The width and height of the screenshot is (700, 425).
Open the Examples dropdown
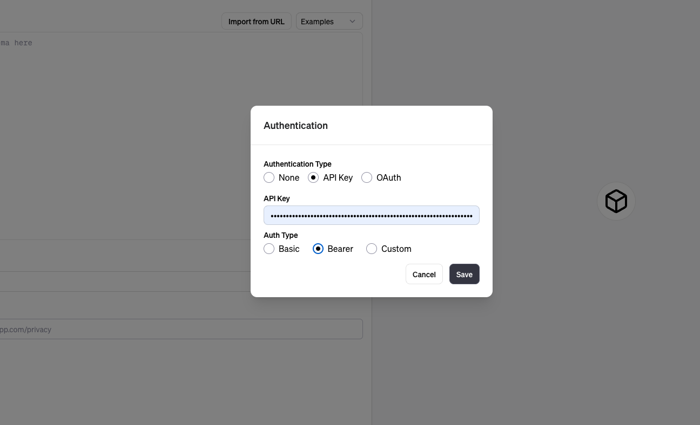pyautogui.click(x=329, y=22)
